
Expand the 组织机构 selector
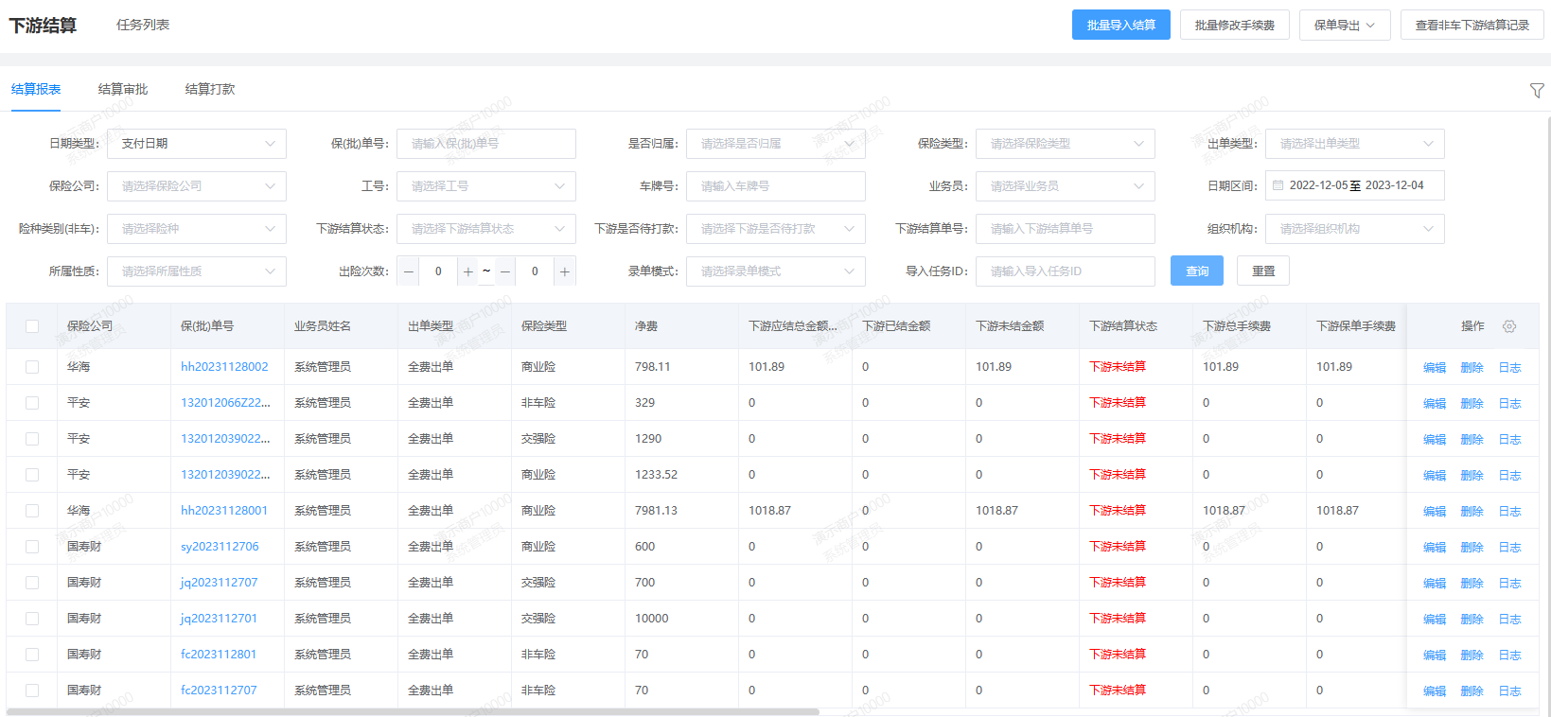[x=1354, y=229]
